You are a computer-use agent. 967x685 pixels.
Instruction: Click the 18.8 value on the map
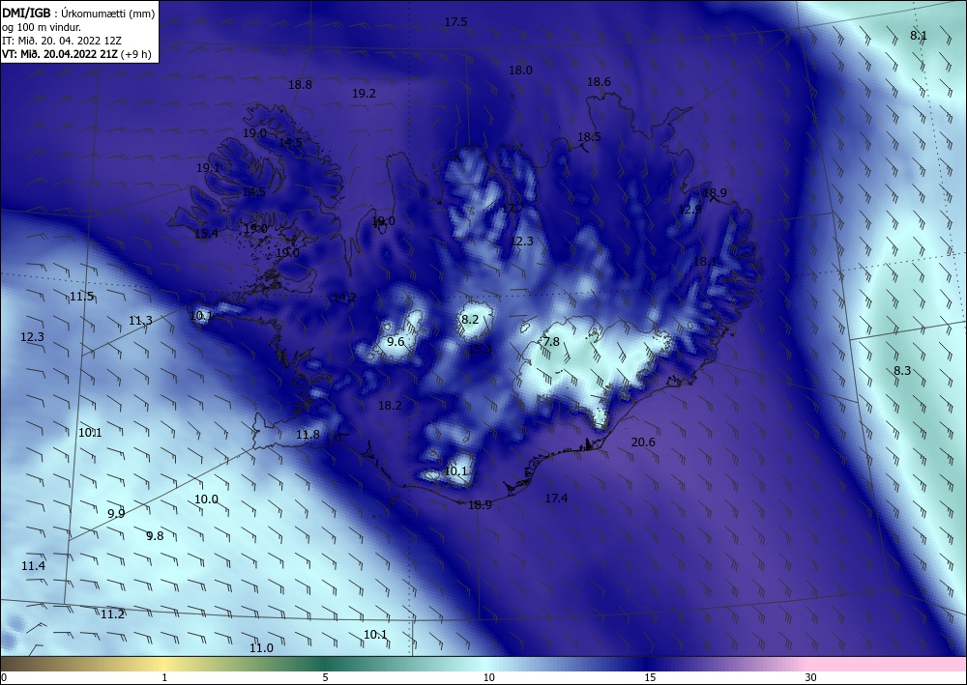click(301, 85)
